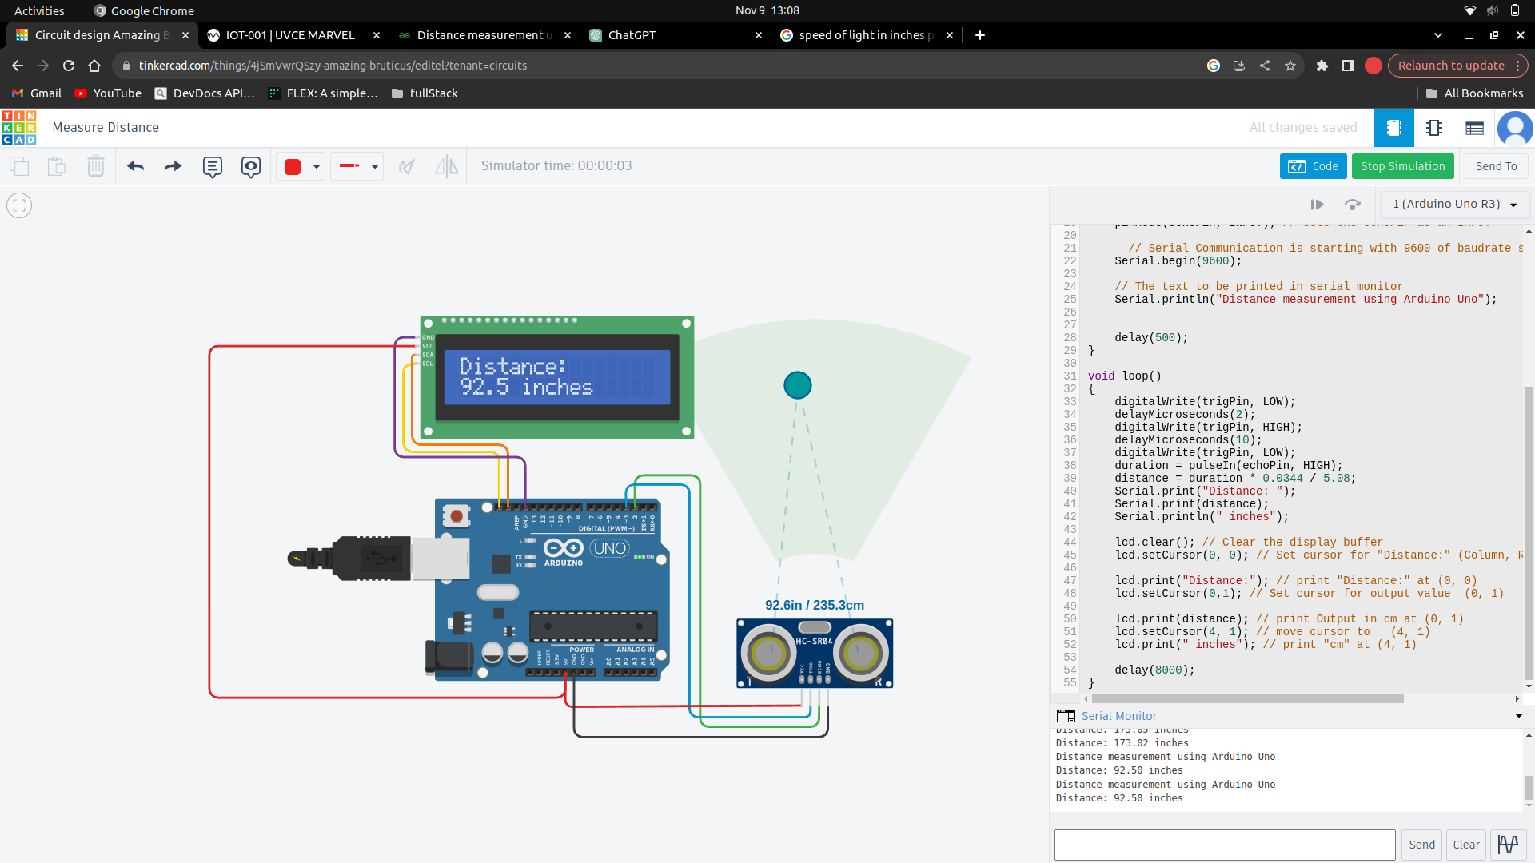
Task: Open the clock and calendar menu
Action: [x=767, y=10]
